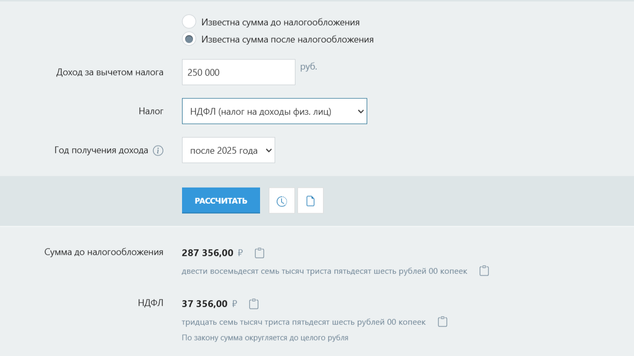634x356 pixels.
Task: Copy 'двести восемьдесят семь тысяч' text via clipboard icon
Action: 484,271
